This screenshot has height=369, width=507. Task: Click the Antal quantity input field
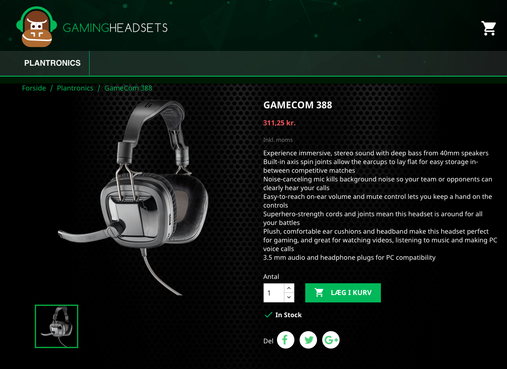274,293
